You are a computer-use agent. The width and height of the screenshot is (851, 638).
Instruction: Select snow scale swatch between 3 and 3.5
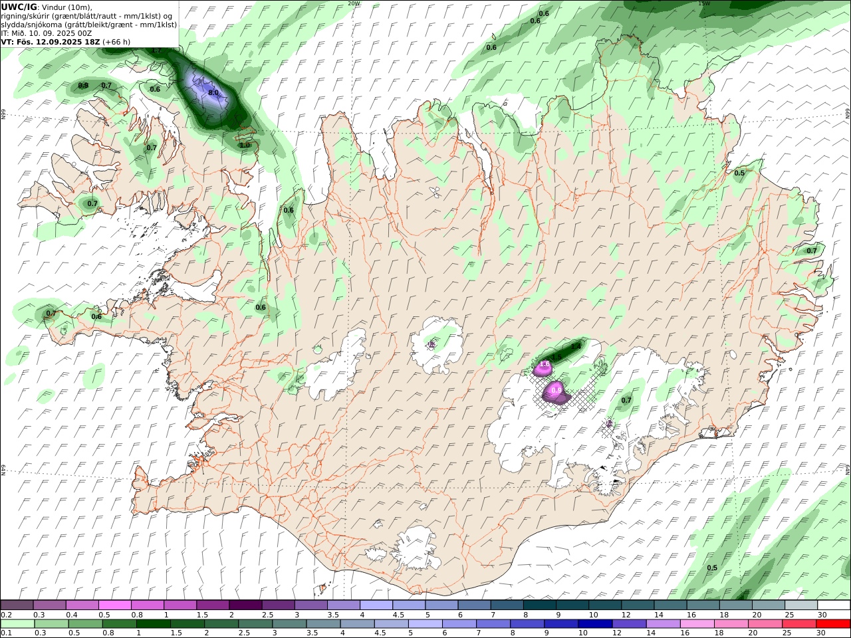[x=310, y=605]
